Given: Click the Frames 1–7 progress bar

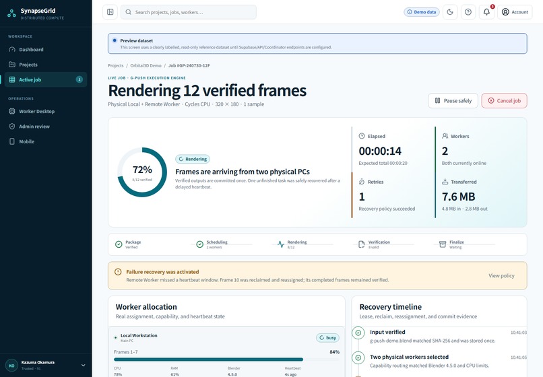Looking at the screenshot, I should tap(226, 359).
